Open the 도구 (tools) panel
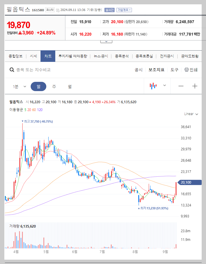 point(174,70)
